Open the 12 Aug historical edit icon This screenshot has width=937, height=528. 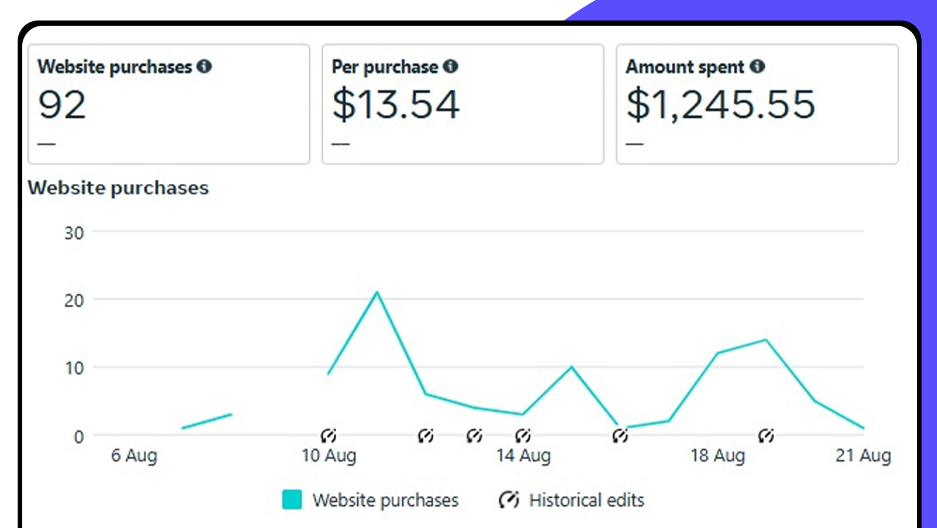[x=426, y=436]
